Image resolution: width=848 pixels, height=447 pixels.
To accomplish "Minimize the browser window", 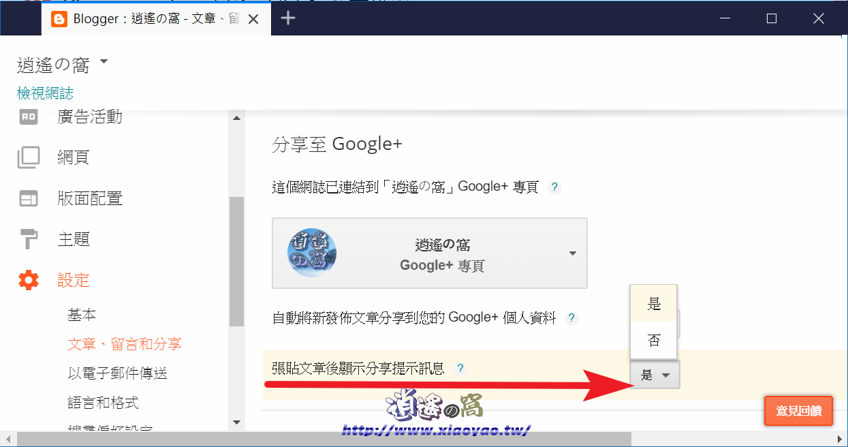I will [x=725, y=18].
